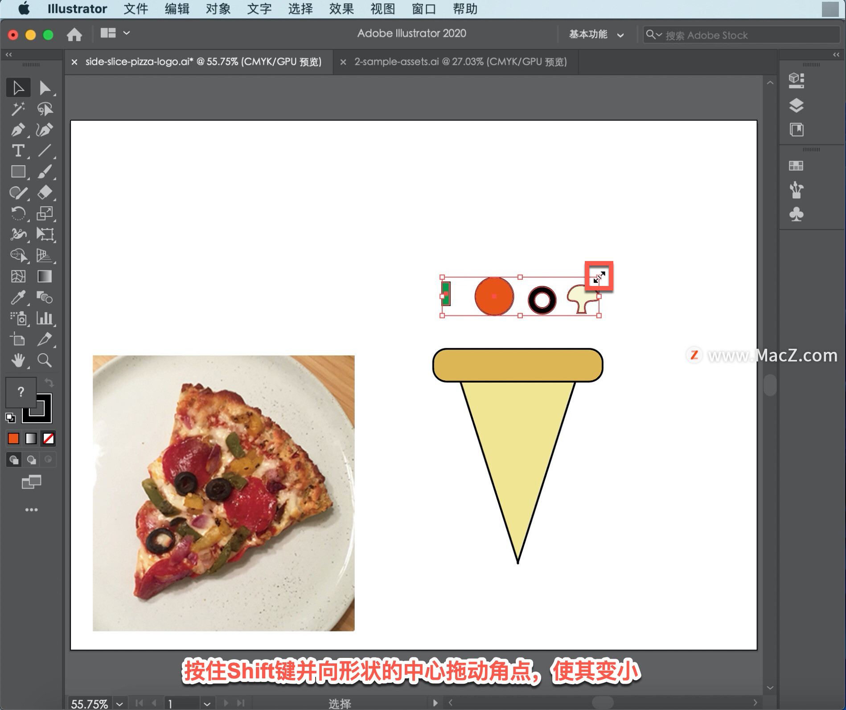
Task: Open the zoom level dropdown
Action: 119,704
